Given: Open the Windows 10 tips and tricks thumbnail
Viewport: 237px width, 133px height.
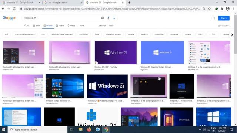Looking at the screenshot, I should point(65,86).
